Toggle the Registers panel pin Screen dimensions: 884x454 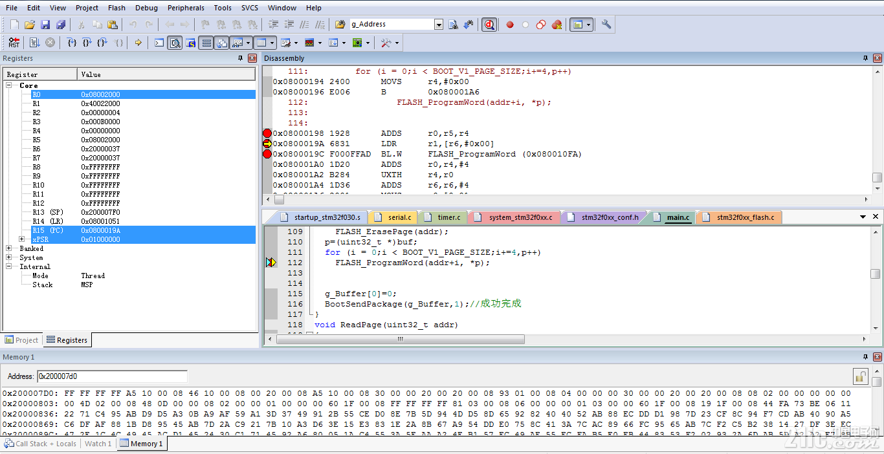[x=241, y=58]
